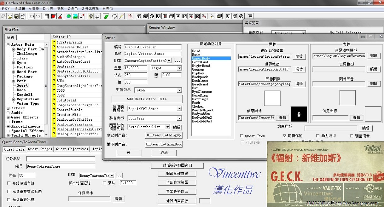This screenshot has width=384, height=207.
Task: Check the 开始游戏有效 checkbox
Action: [9, 183]
